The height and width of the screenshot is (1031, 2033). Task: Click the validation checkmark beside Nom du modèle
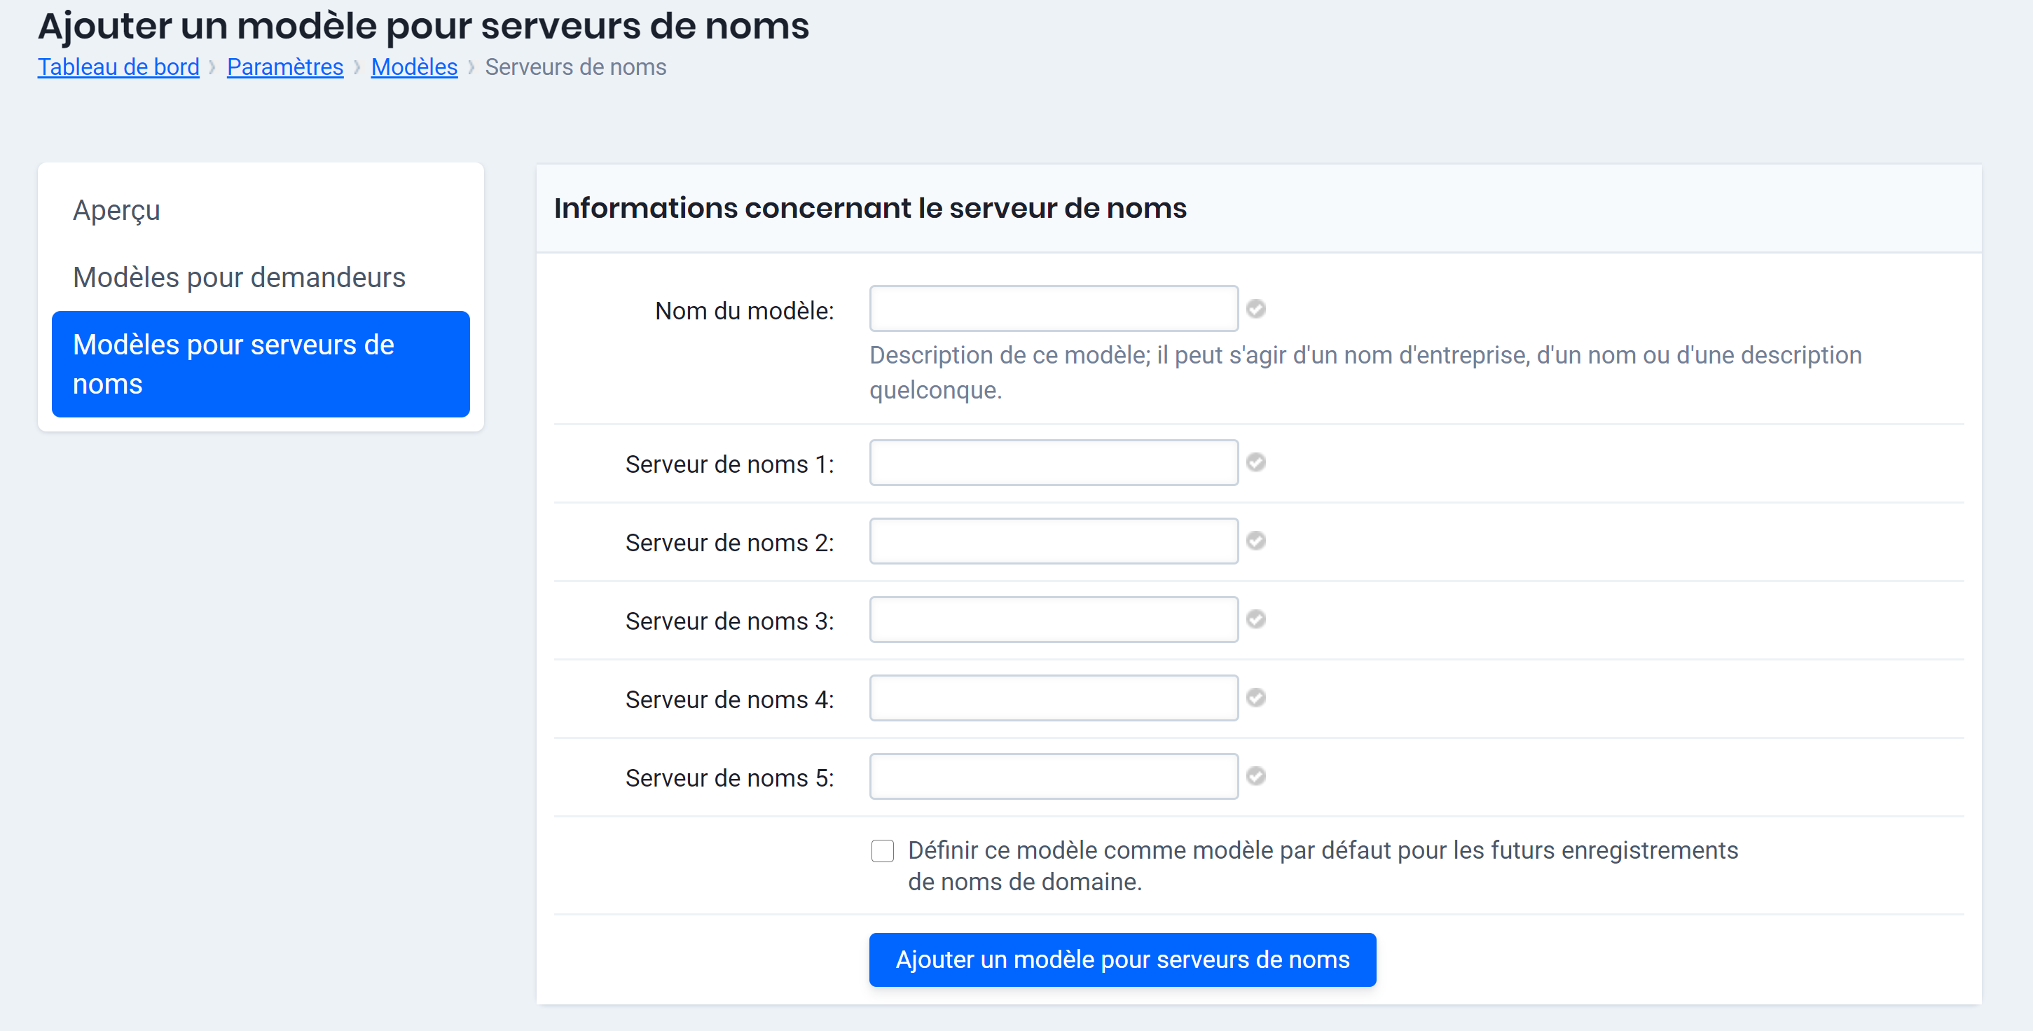1256,309
